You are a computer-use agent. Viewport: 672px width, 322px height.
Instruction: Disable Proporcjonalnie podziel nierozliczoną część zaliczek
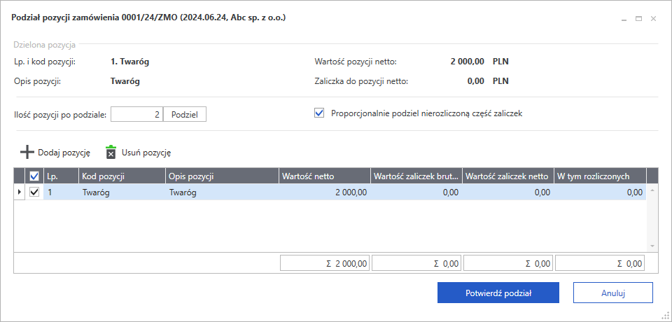tap(320, 113)
